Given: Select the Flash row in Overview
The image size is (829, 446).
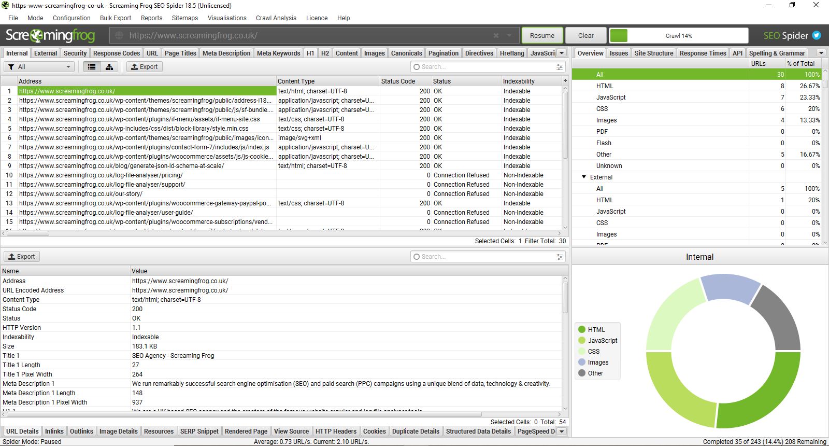Looking at the screenshot, I should coord(697,143).
